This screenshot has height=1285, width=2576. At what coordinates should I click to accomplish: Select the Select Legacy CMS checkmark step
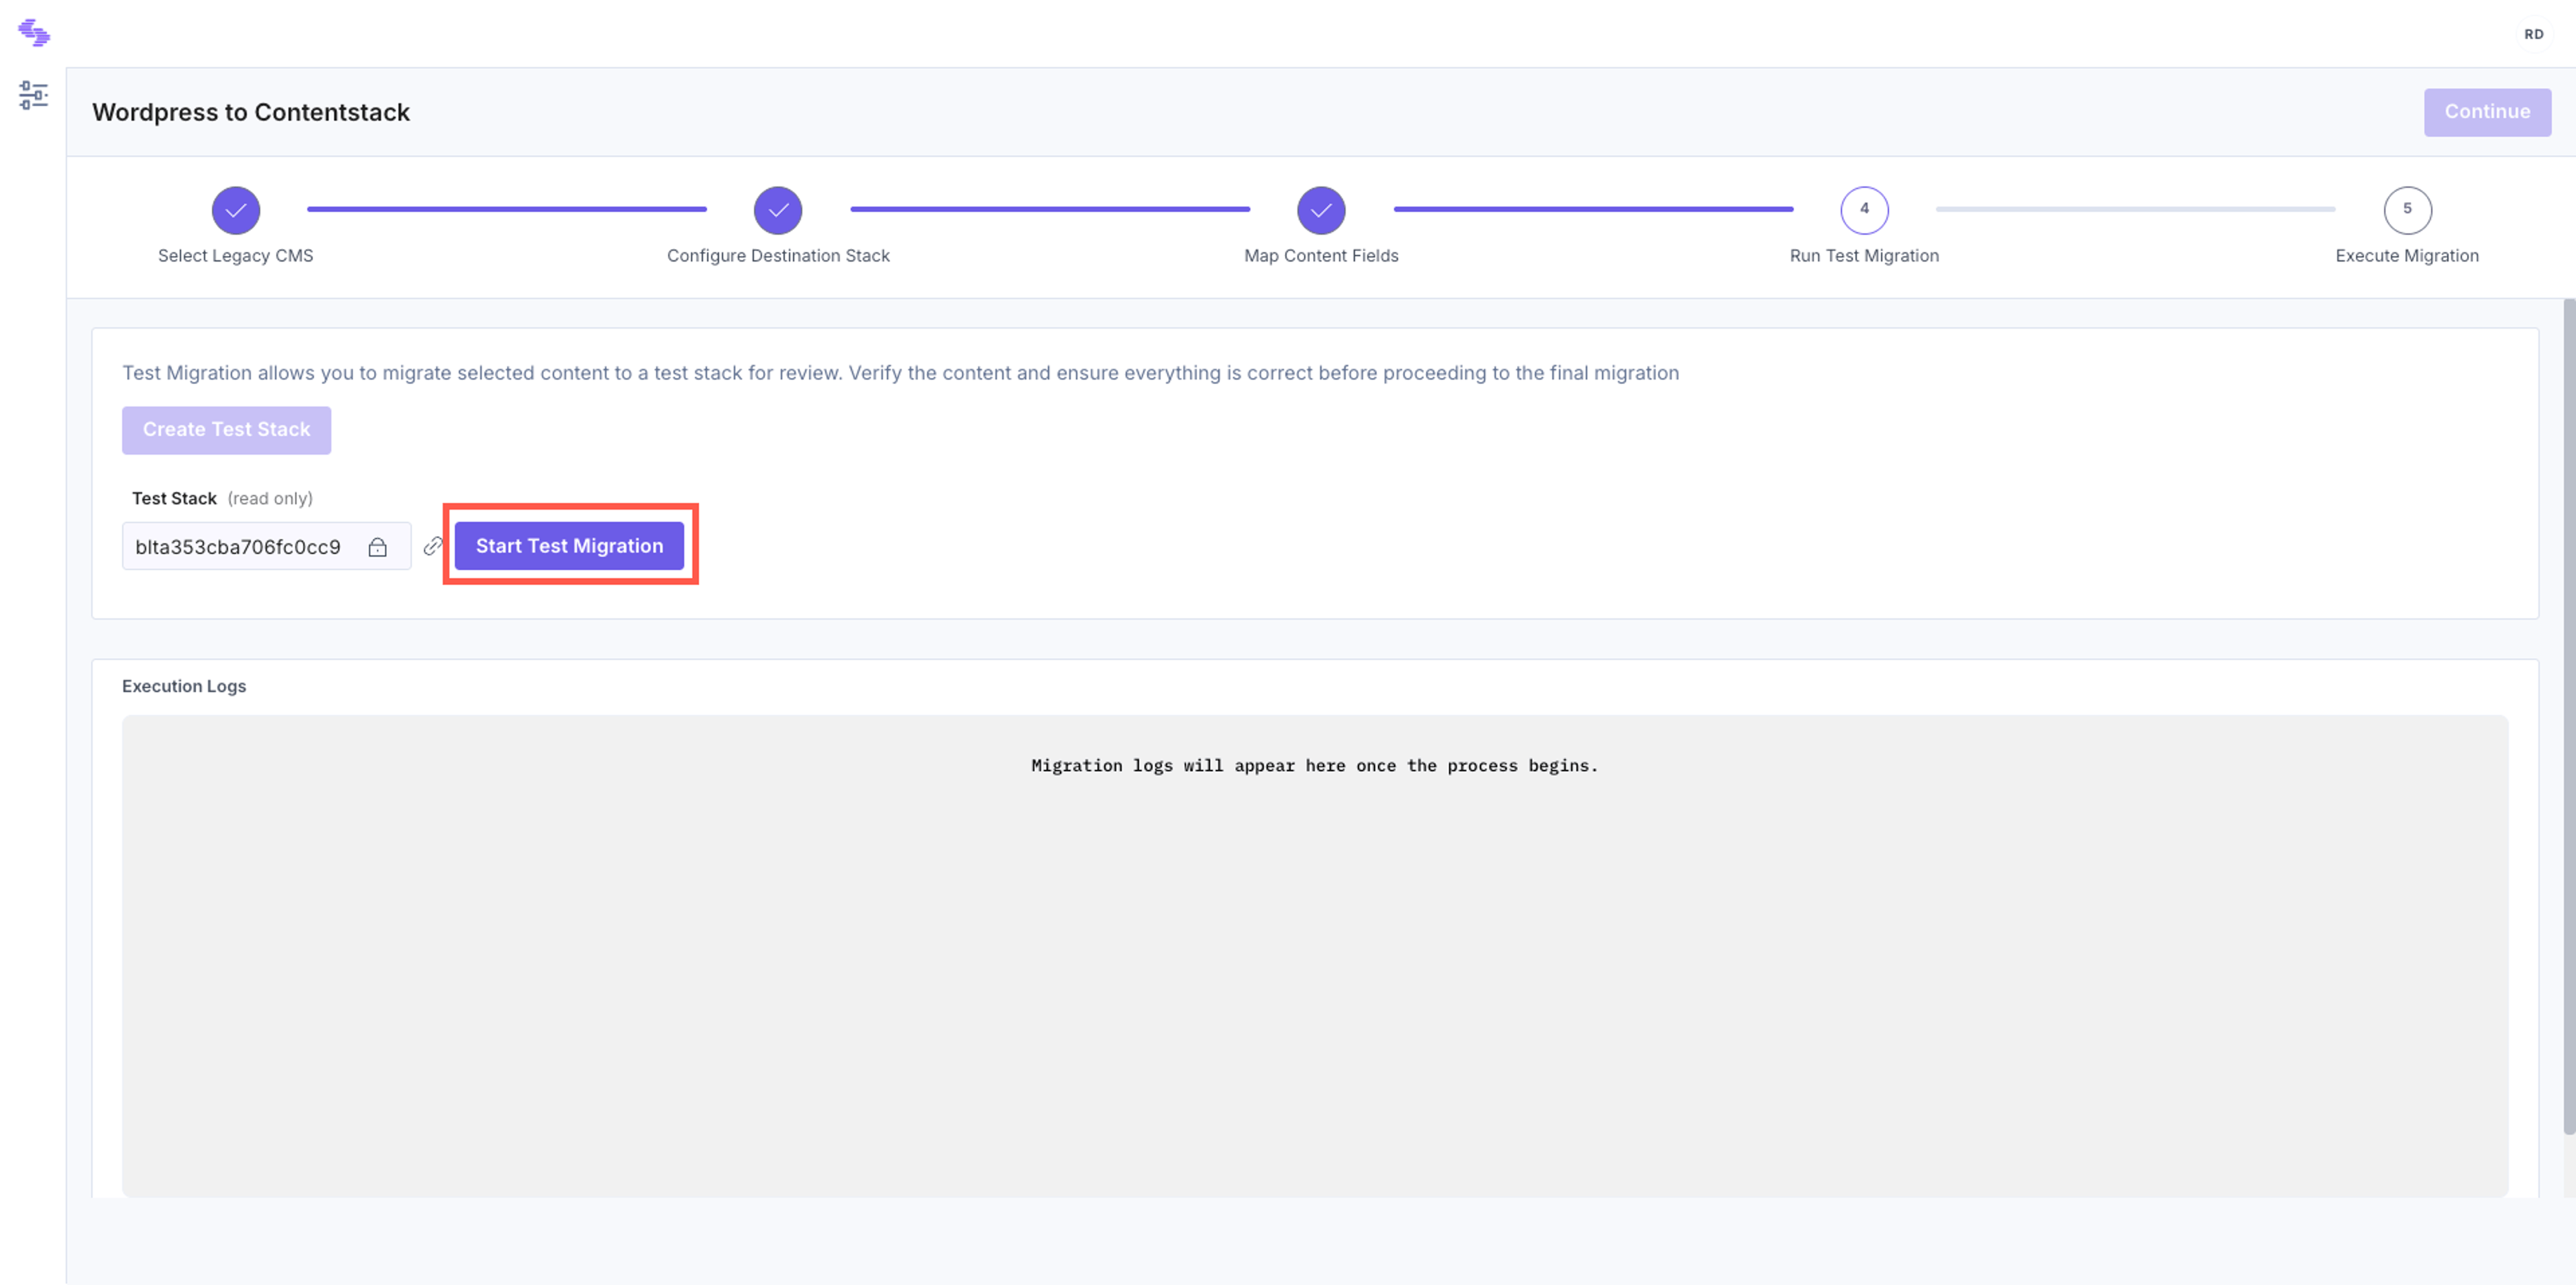pyautogui.click(x=236, y=210)
